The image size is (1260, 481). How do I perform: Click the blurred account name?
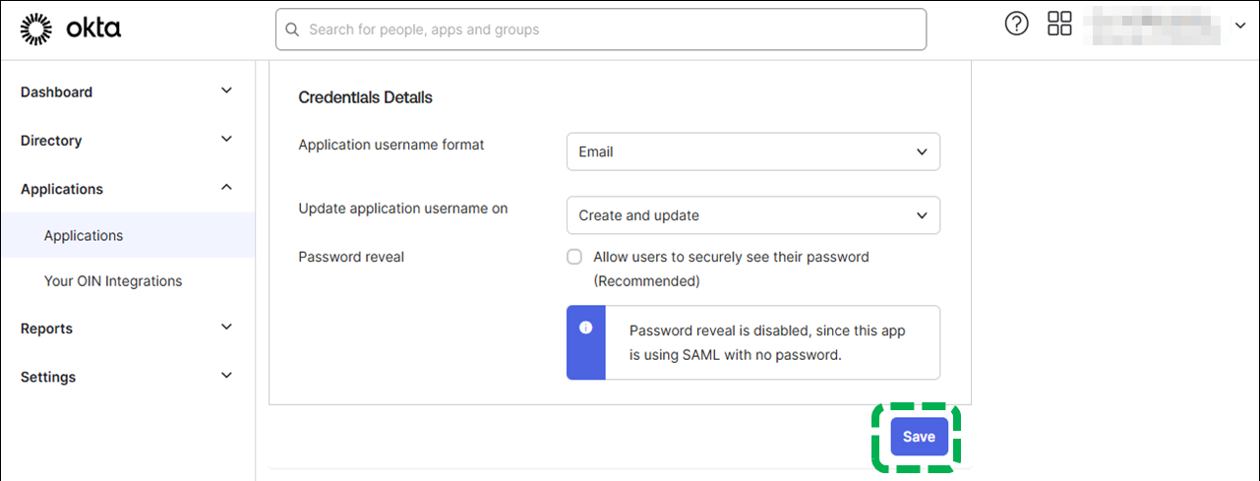(x=1151, y=27)
